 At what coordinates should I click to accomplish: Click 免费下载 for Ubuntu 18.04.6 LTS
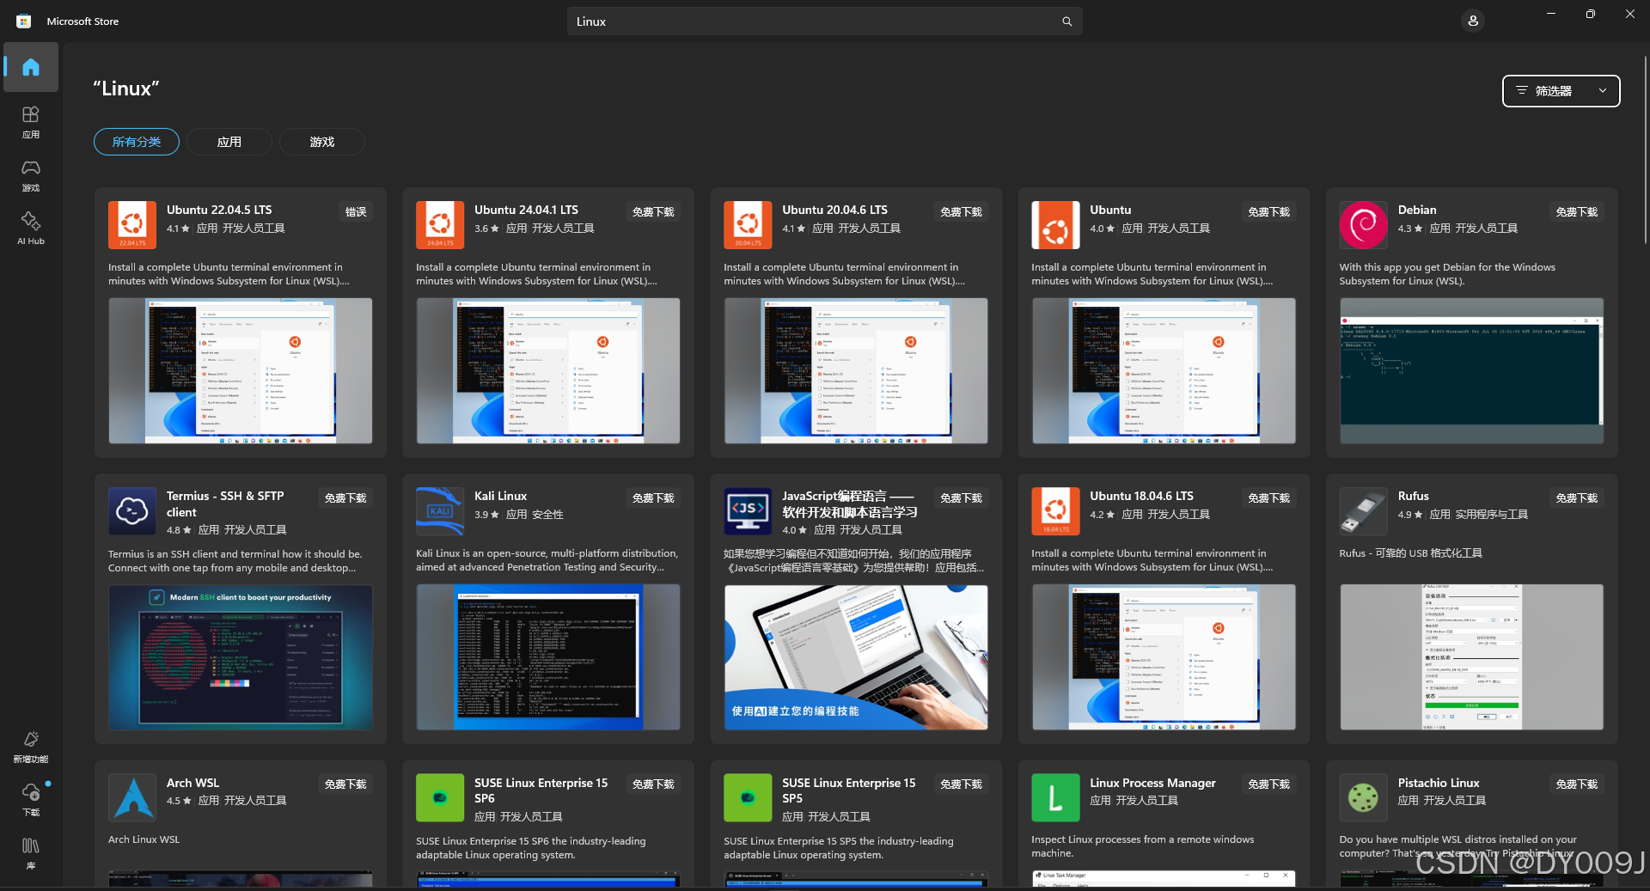1268,498
